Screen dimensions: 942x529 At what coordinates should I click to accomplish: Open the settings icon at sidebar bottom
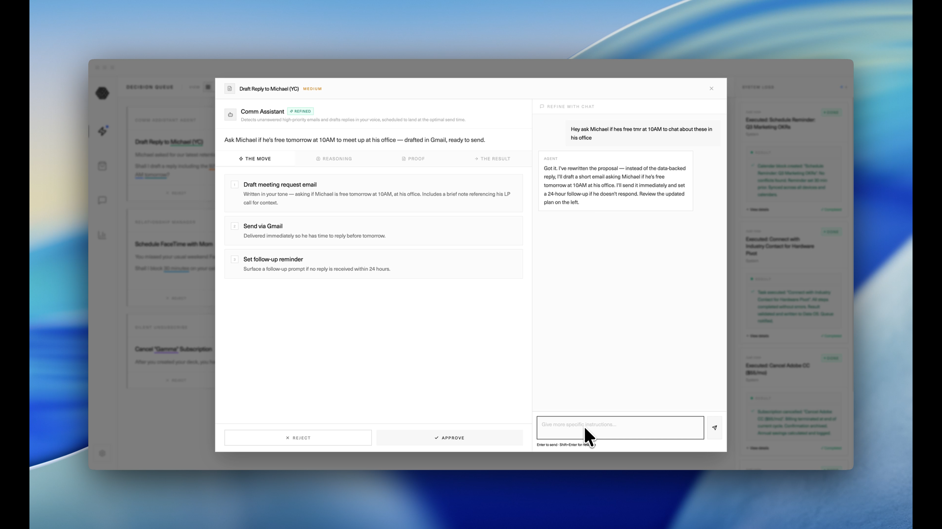102,453
